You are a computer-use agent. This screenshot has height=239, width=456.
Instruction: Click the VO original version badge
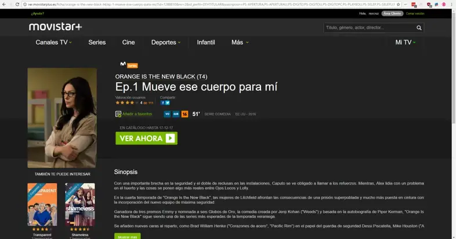coord(167,114)
